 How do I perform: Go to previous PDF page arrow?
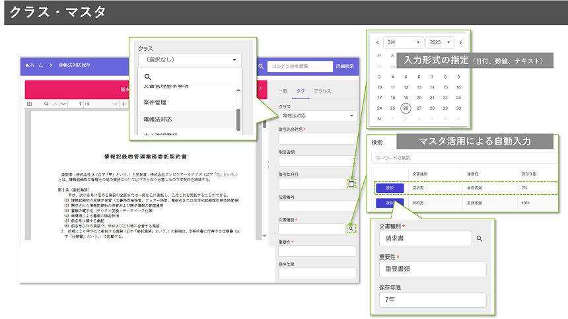[55, 104]
